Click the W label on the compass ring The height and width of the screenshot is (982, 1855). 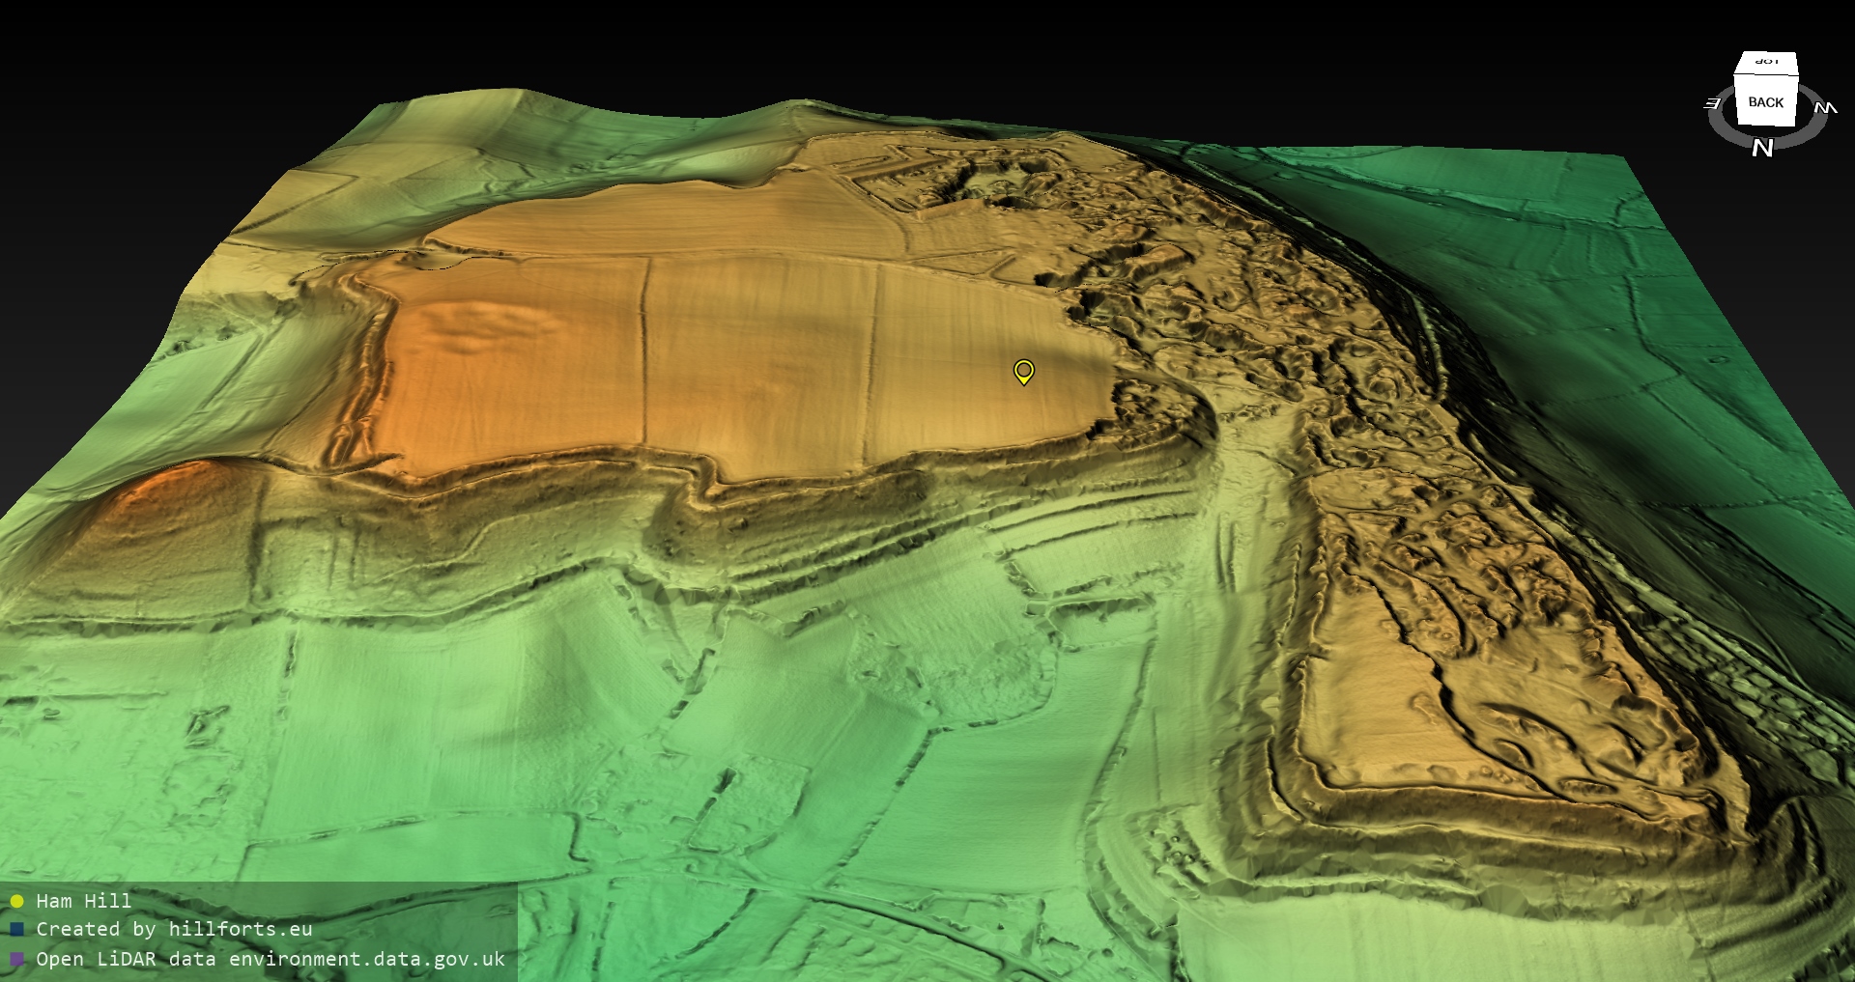point(1824,107)
